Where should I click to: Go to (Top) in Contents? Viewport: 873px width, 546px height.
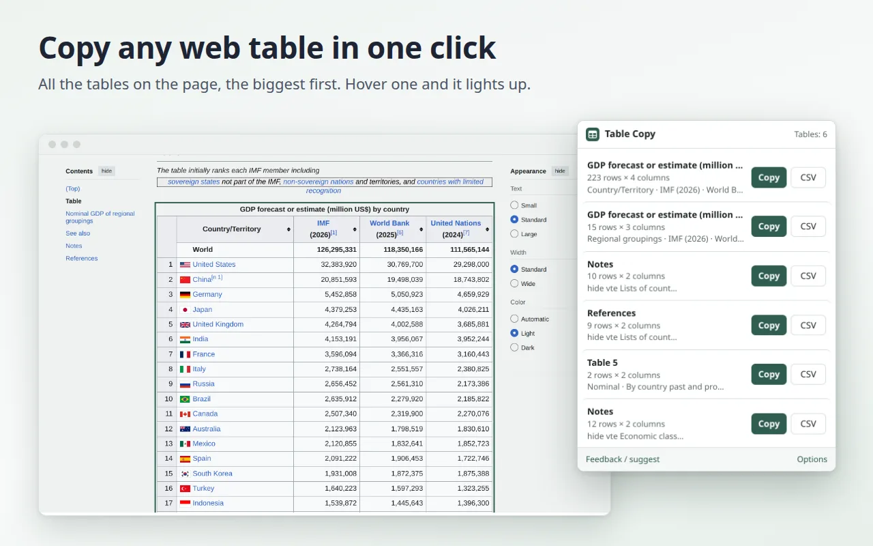(73, 189)
